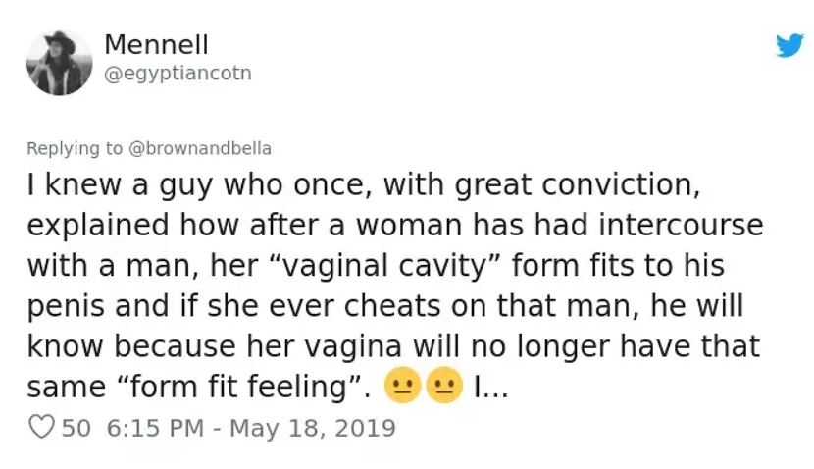
Task: Click the second neutral face emoji
Action: [x=444, y=388]
